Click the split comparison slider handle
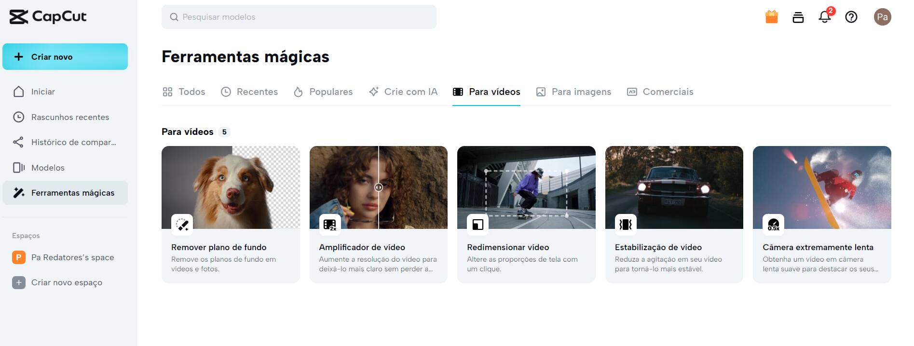 (379, 187)
